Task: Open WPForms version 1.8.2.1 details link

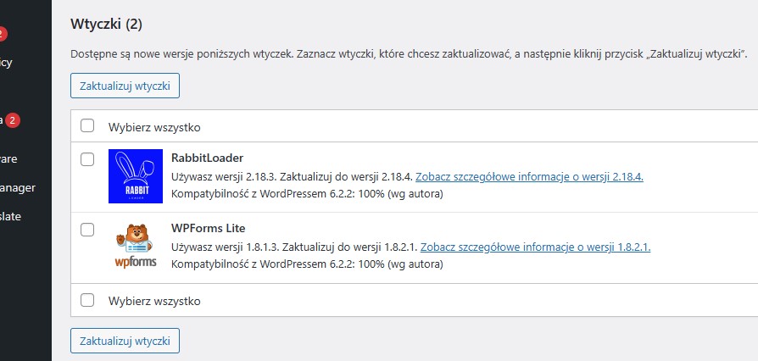Action: (x=535, y=247)
